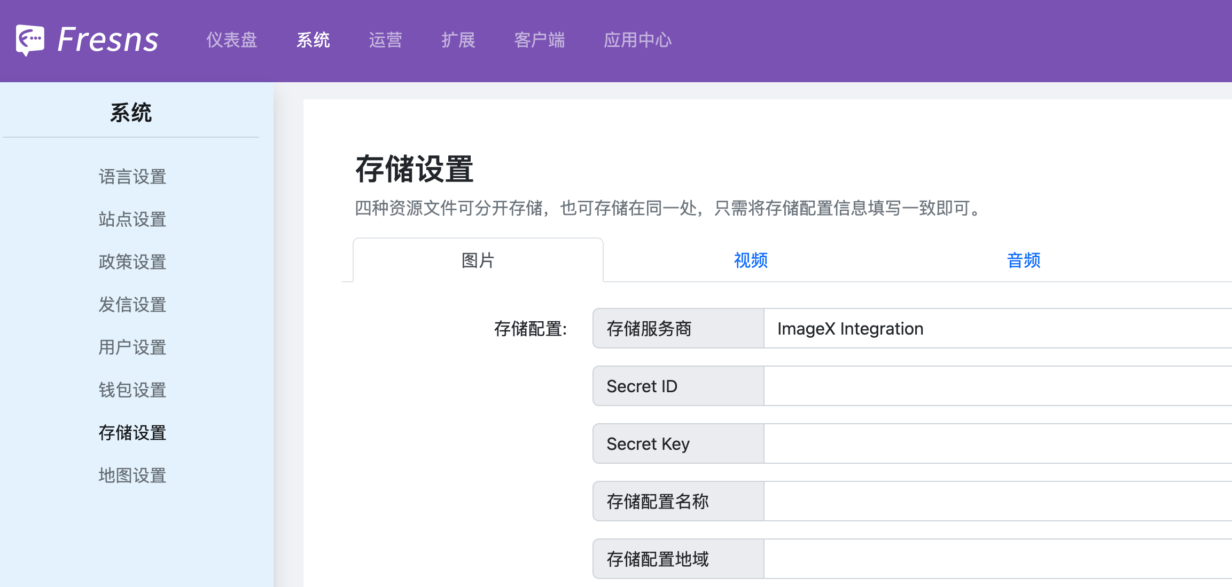
Task: Click the 存储配置: form label
Action: coord(531,329)
